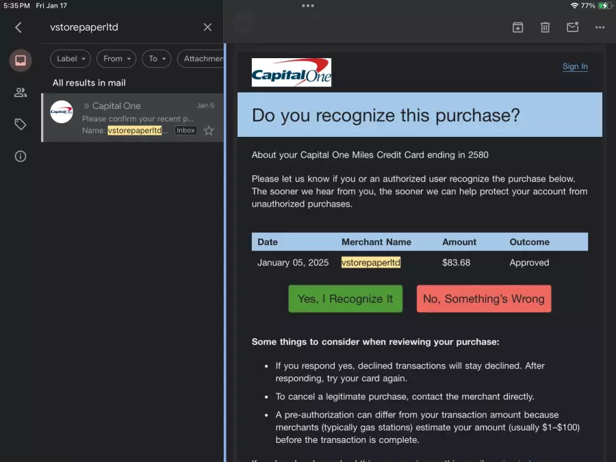The image size is (616, 462).
Task: Click the January 05, 2025 date cell
Action: coord(293,262)
